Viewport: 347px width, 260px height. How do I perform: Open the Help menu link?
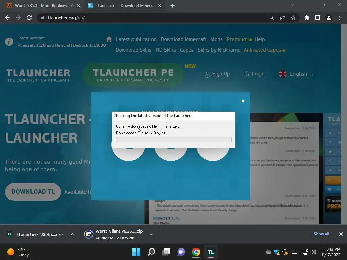click(x=259, y=39)
